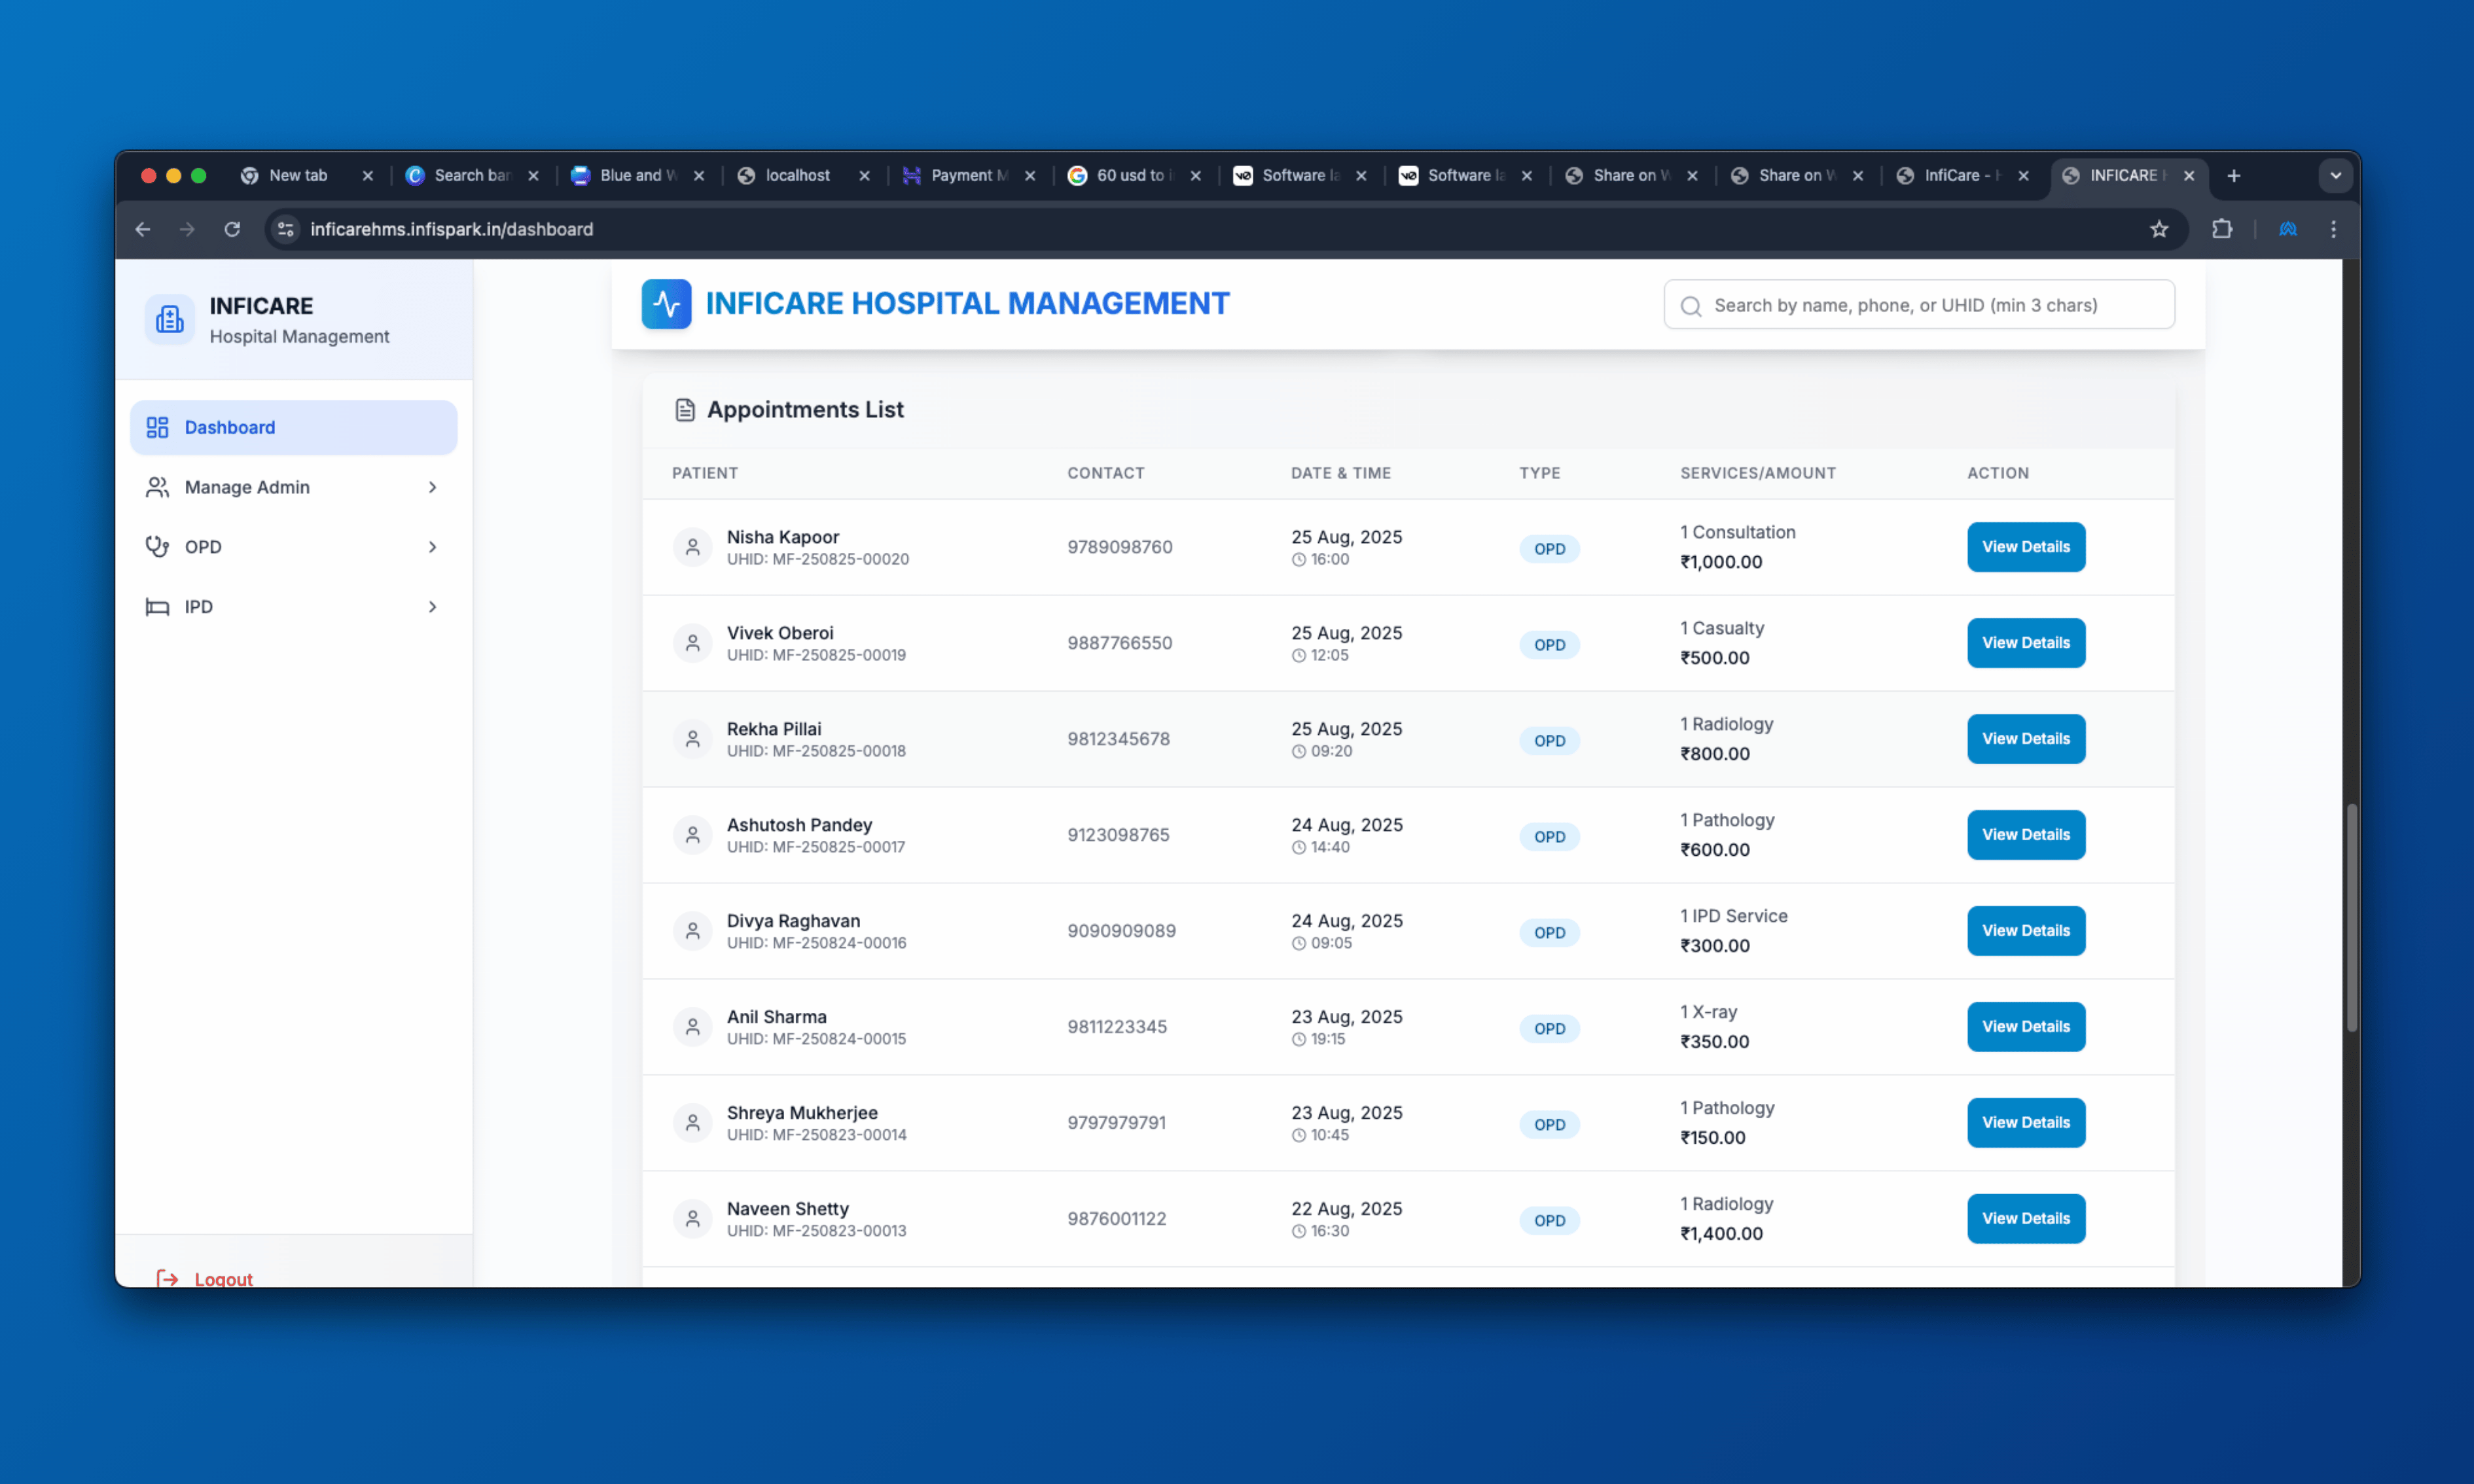This screenshot has height=1484, width=2474.
Task: Open the browser extensions puzzle icon
Action: (x=2222, y=229)
